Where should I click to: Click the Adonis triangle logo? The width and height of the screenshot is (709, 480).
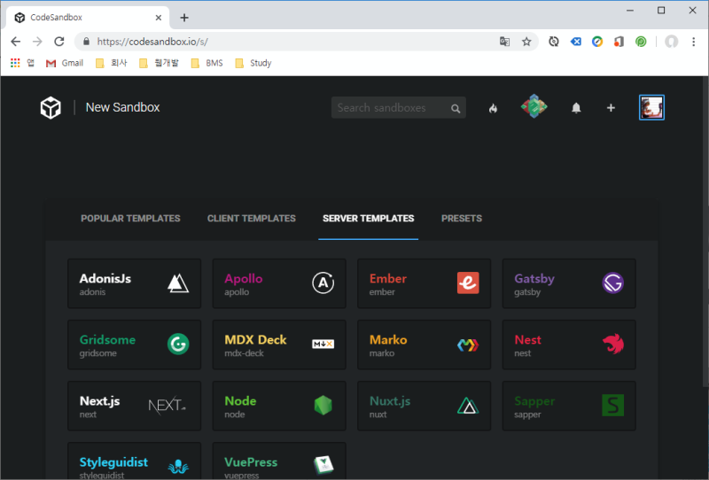178,283
